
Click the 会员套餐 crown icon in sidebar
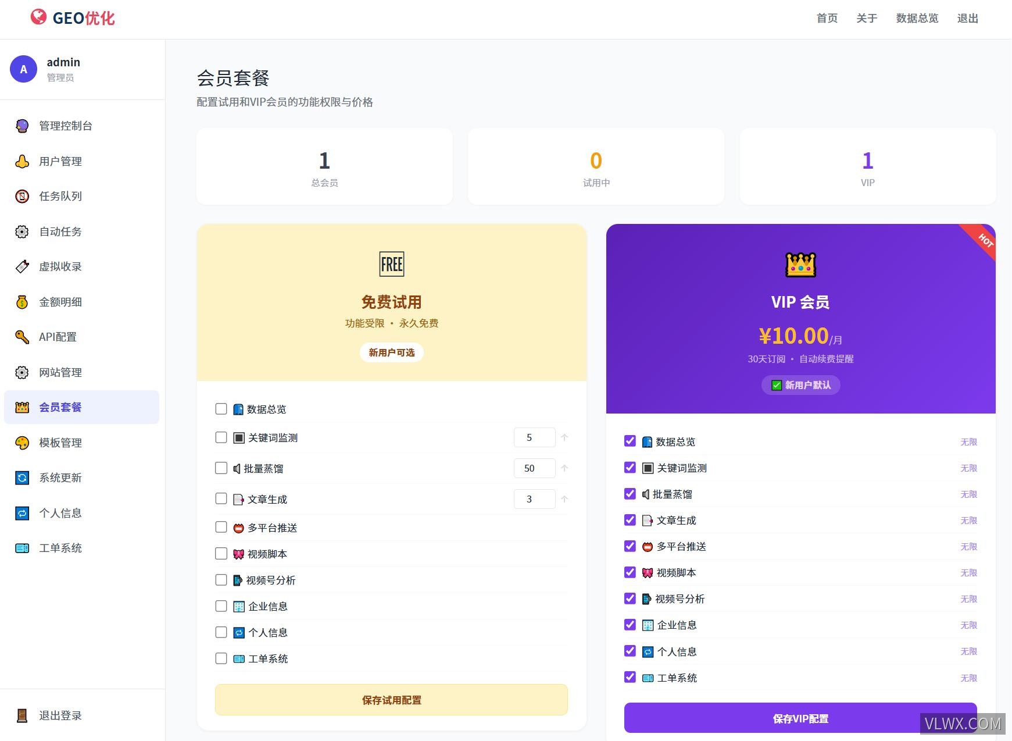point(22,407)
